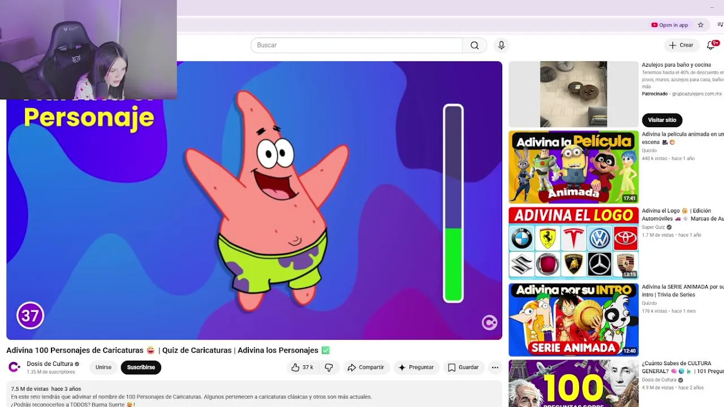Open Super Quiz channel name
The height and width of the screenshot is (407, 724).
[x=653, y=227]
